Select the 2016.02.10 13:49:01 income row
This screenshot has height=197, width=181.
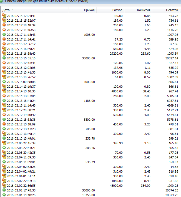[x=90, y=138]
